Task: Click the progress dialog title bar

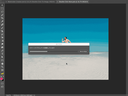Action: click(59, 44)
